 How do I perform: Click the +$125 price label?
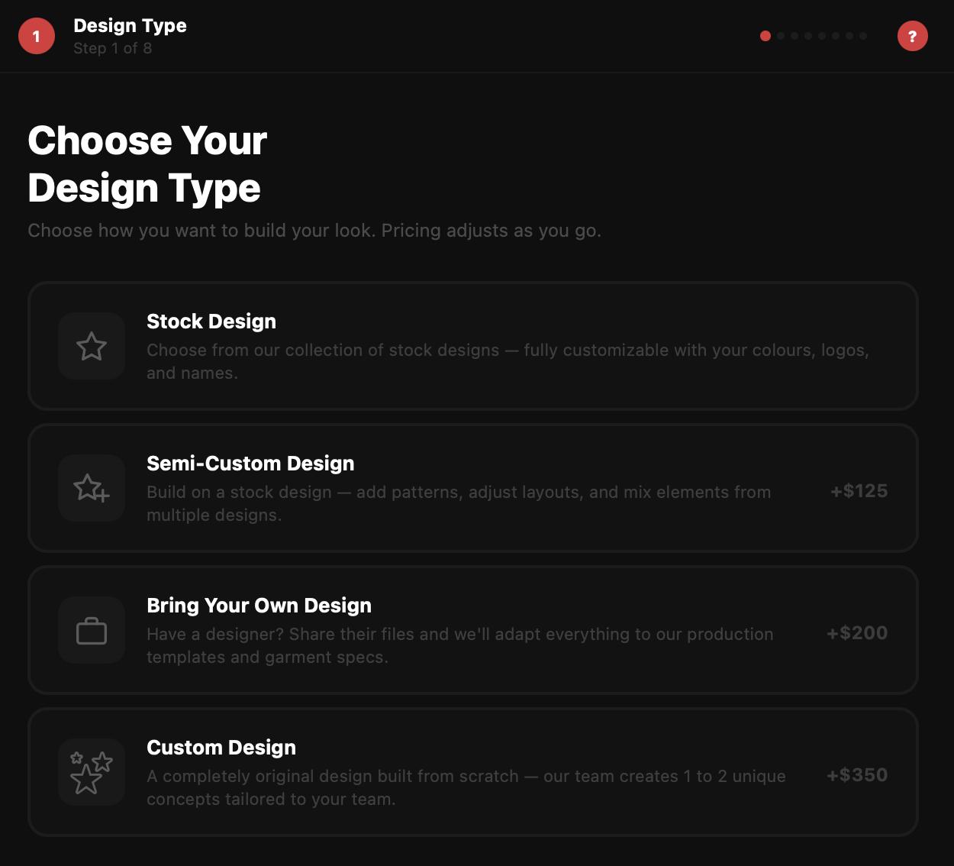pos(859,491)
